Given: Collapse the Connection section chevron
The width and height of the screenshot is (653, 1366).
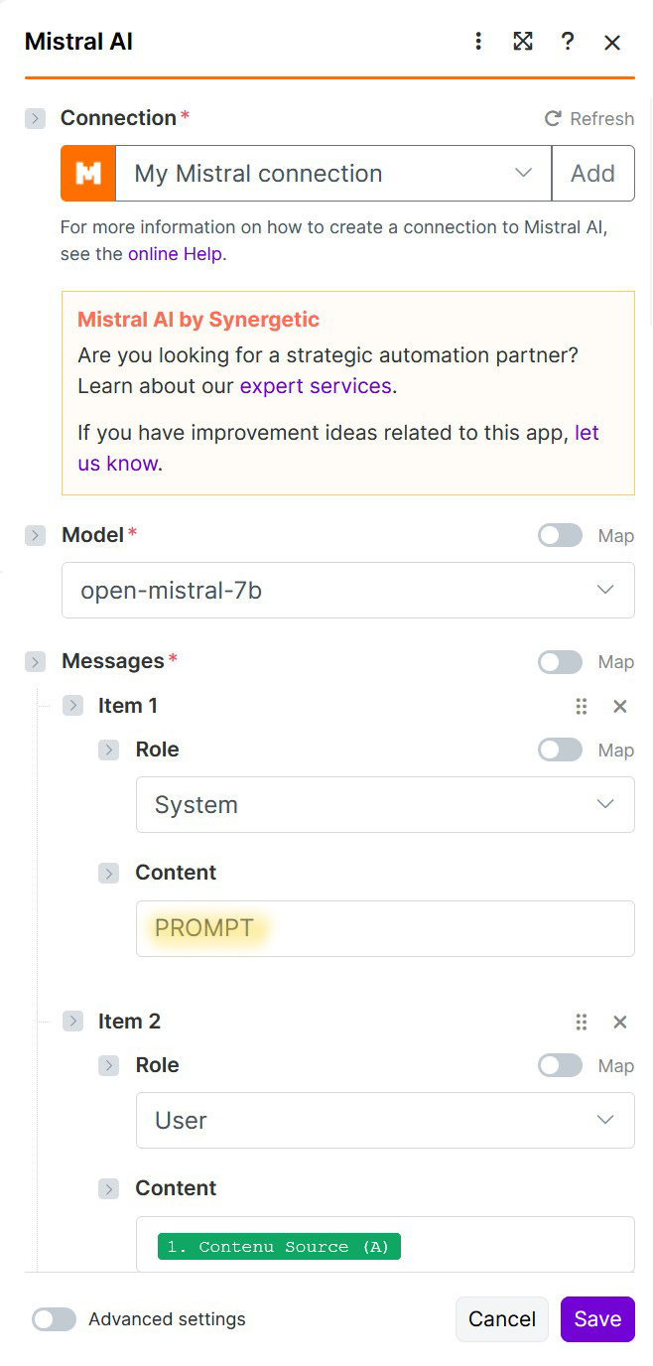Looking at the screenshot, I should [35, 118].
